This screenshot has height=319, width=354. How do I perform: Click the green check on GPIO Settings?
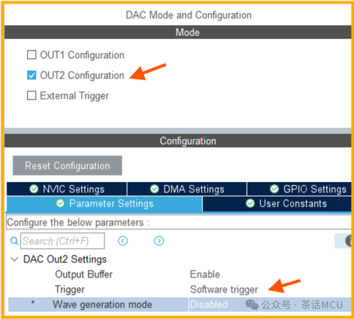tap(274, 189)
